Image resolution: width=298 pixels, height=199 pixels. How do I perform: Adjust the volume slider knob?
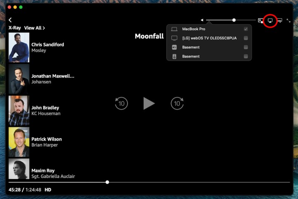[x=234, y=20]
